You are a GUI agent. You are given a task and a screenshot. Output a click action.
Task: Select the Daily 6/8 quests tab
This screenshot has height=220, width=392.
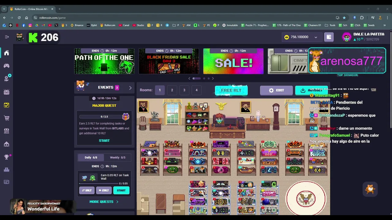[91, 158]
